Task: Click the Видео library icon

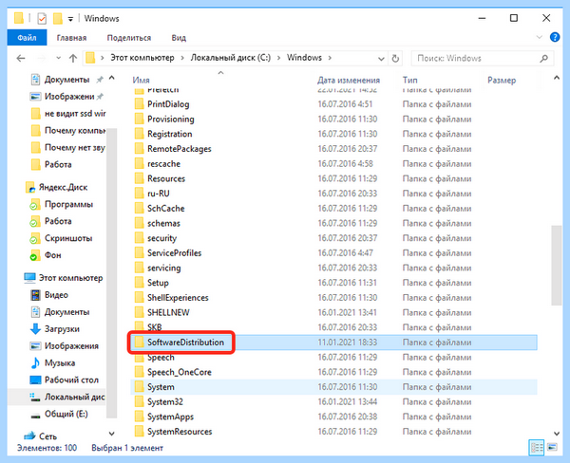Action: (x=35, y=295)
